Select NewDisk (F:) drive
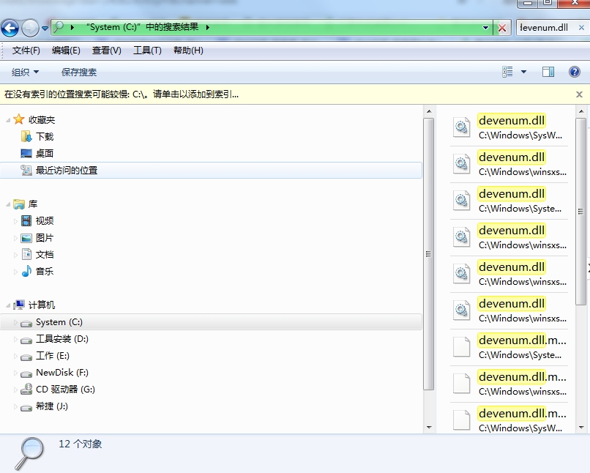 pyautogui.click(x=62, y=373)
